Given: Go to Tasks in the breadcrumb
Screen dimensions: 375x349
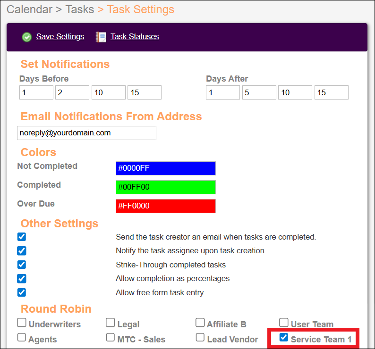Looking at the screenshot, I should coord(80,9).
